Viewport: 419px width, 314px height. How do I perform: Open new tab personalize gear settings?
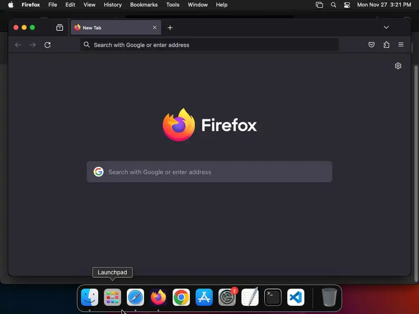point(398,66)
